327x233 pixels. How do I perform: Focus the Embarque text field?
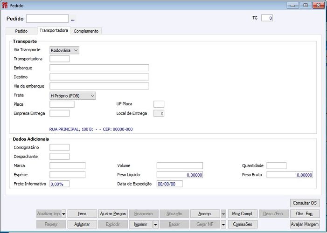(x=99, y=68)
